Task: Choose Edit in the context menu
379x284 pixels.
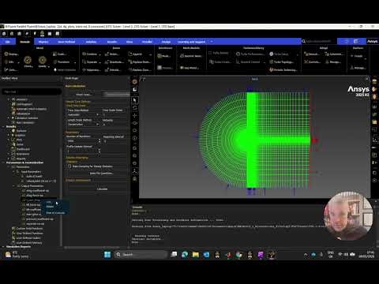Action: tap(49, 202)
